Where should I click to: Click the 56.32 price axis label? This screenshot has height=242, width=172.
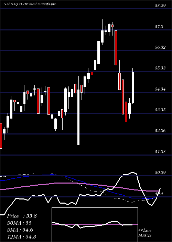point(160,47)
